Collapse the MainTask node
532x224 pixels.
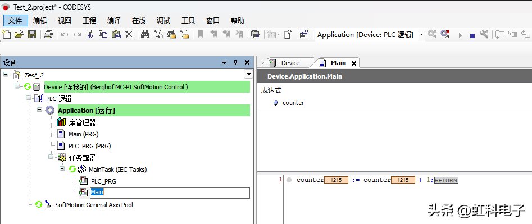62,168
